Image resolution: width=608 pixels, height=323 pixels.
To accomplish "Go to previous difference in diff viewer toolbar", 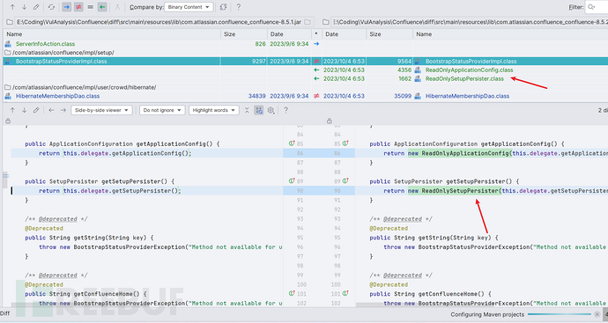I will pos(12,110).
